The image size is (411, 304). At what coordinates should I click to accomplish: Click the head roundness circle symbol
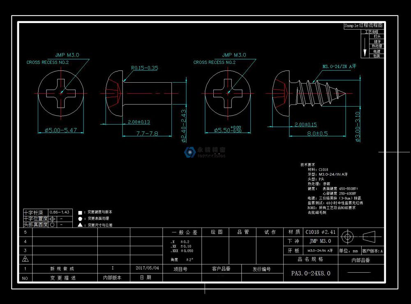tap(53, 225)
